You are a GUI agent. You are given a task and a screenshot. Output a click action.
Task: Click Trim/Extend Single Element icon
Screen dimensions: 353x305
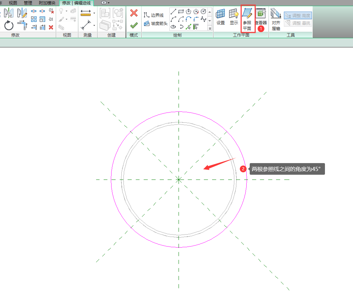point(34,27)
